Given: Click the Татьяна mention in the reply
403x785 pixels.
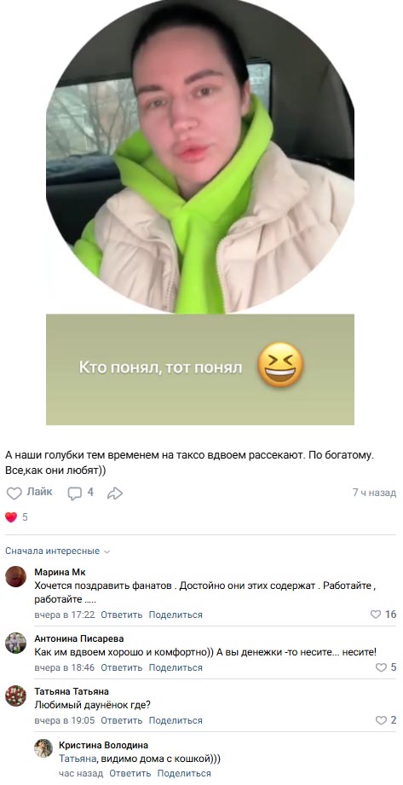Looking at the screenshot, I should [76, 759].
